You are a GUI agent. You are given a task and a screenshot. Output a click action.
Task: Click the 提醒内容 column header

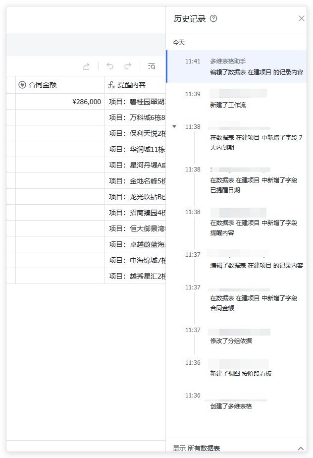[135, 85]
